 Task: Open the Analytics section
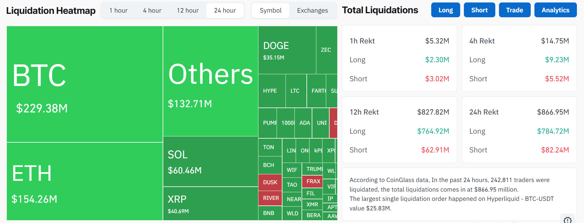(x=555, y=10)
